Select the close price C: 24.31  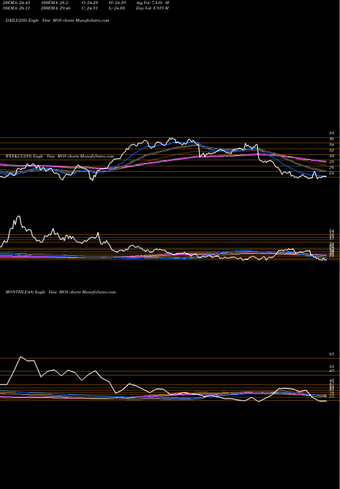[88, 8]
